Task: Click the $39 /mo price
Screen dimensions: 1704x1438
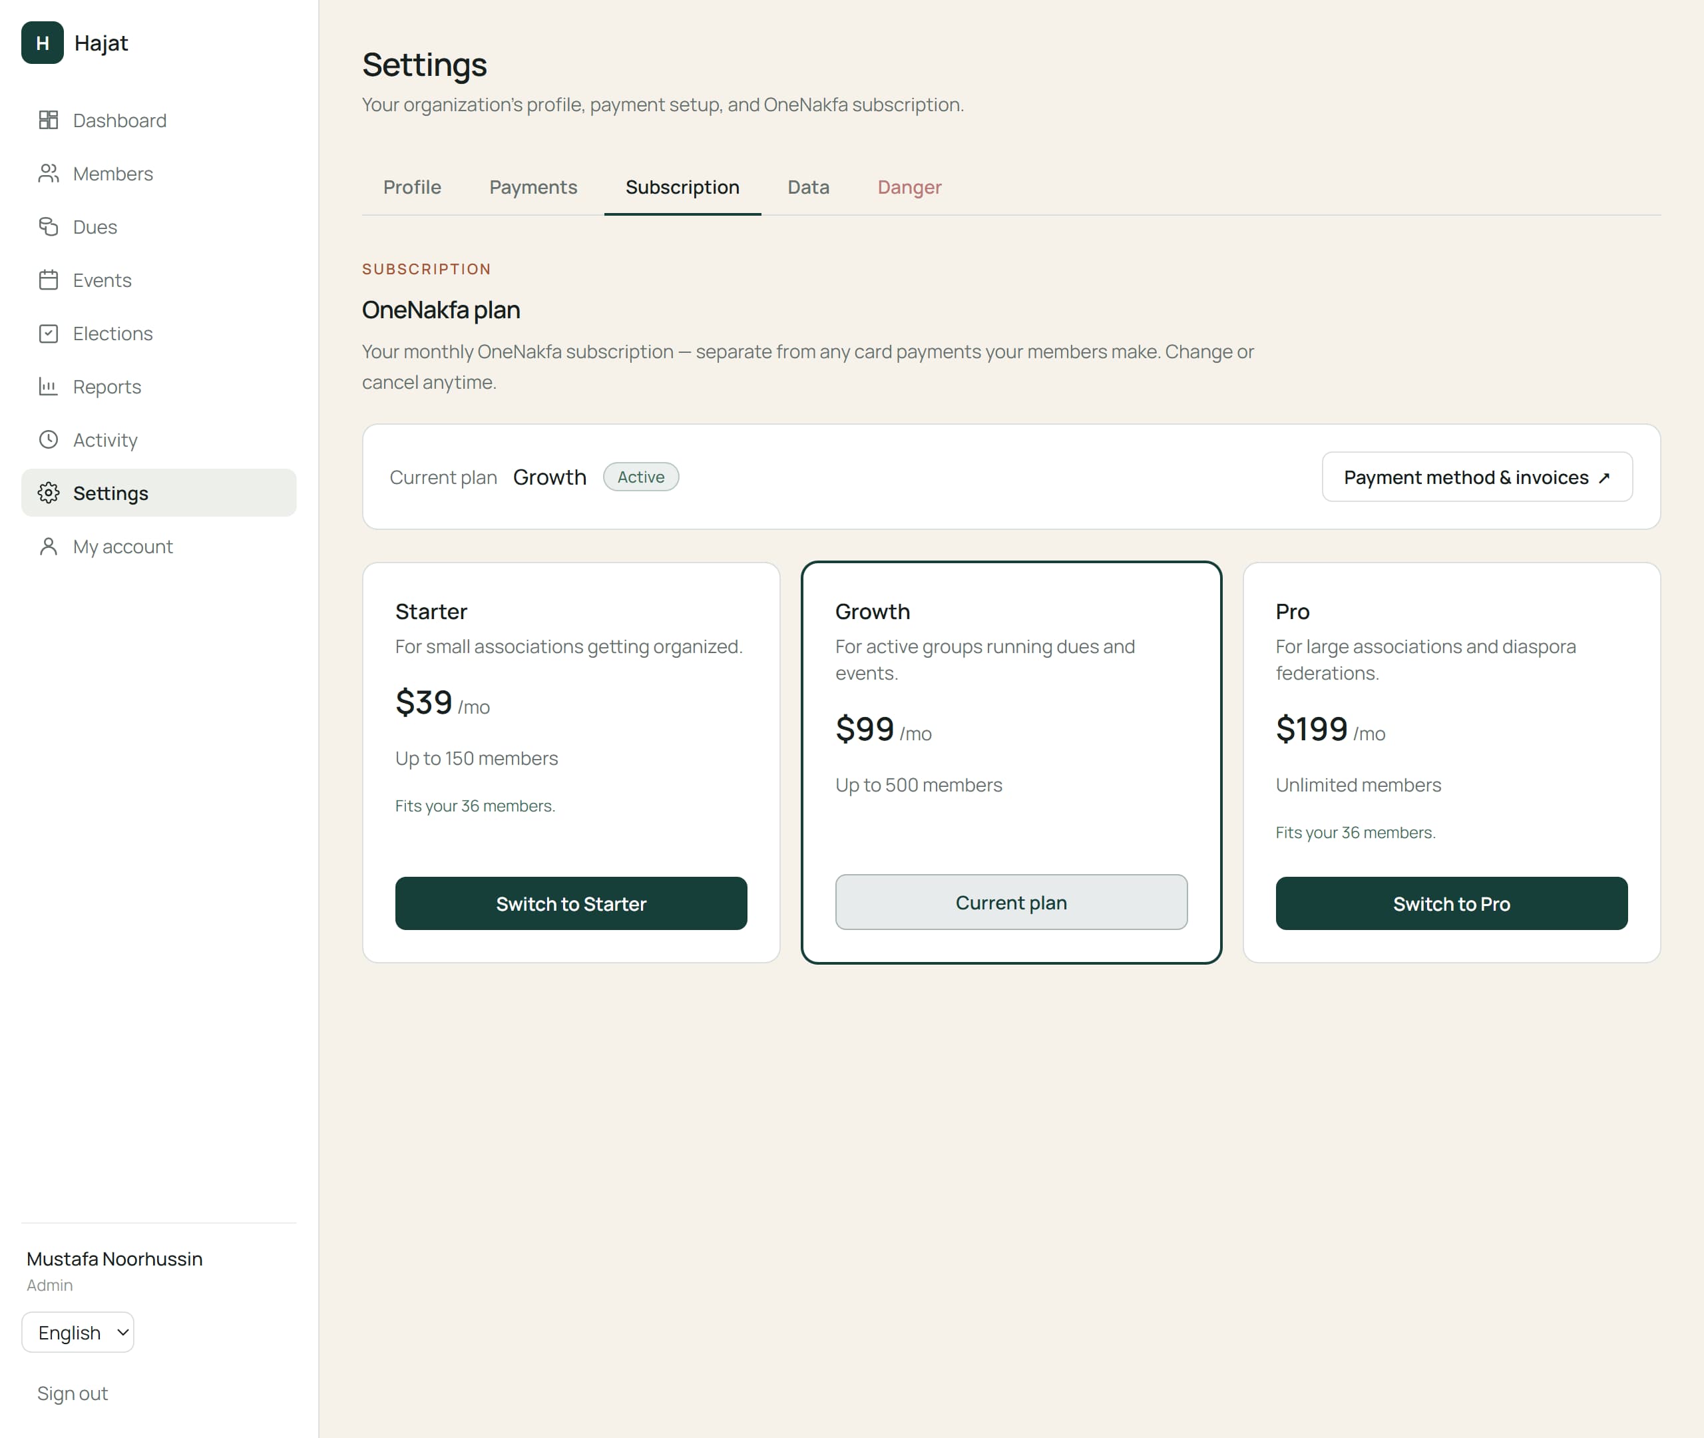Action: (x=443, y=703)
